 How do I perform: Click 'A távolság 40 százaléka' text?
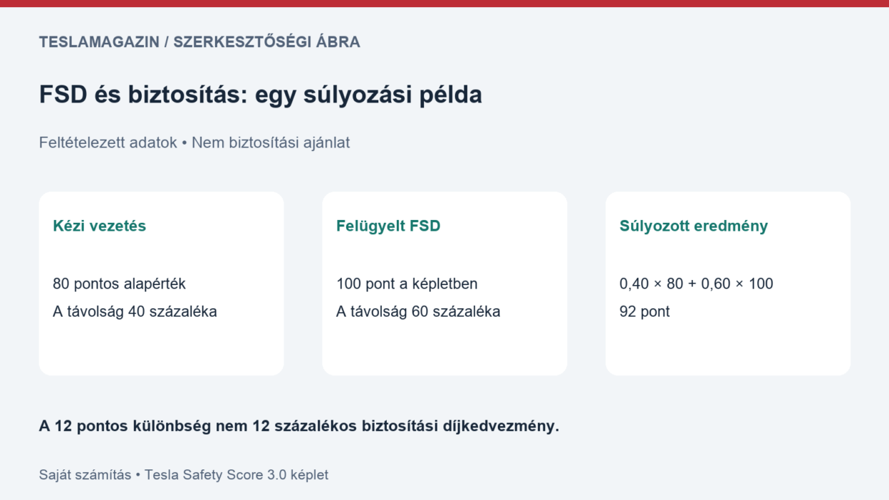(x=135, y=311)
